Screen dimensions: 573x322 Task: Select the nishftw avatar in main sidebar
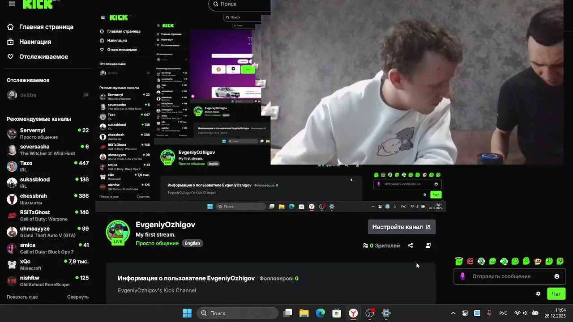tap(12, 281)
